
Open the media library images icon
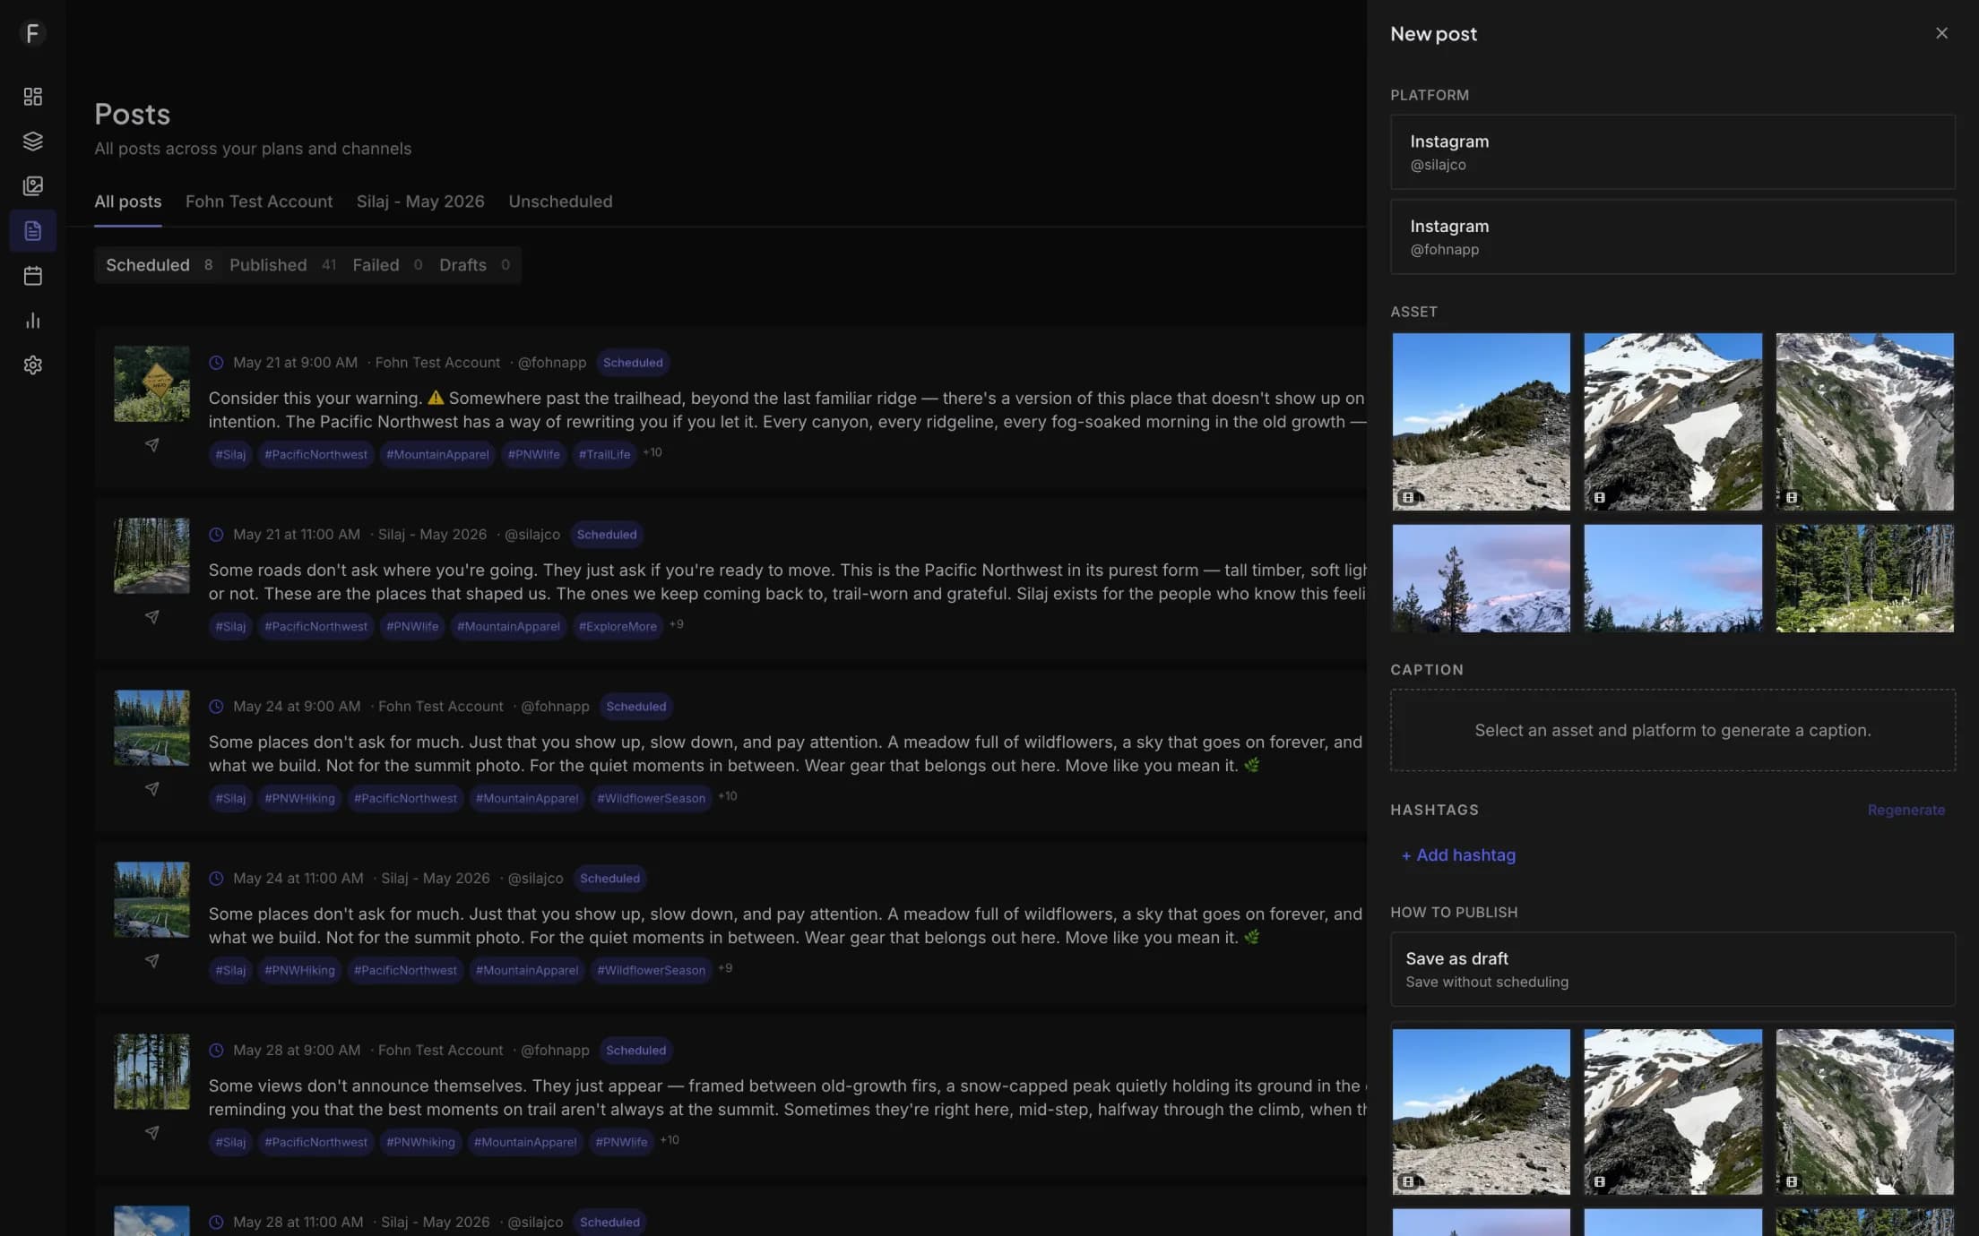33,186
